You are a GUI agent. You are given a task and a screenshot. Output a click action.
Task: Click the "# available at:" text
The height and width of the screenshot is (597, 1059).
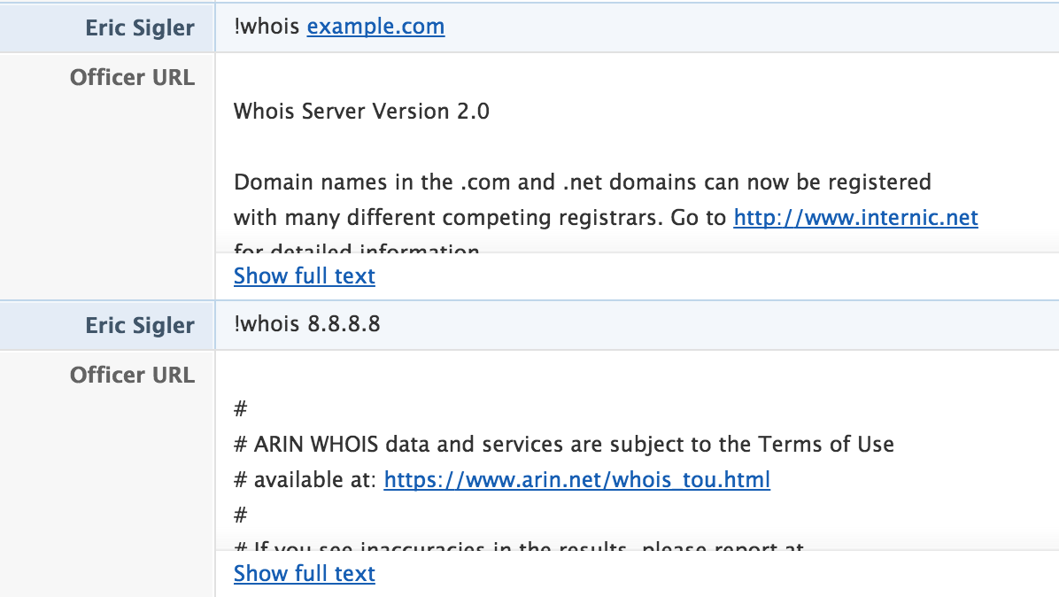[305, 480]
